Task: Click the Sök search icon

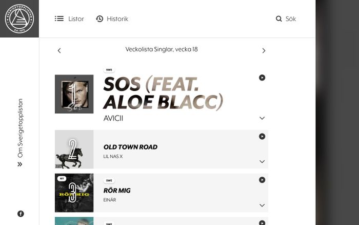Action: pos(278,19)
